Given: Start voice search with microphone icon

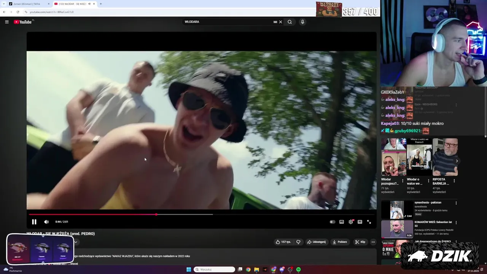Looking at the screenshot, I should pyautogui.click(x=302, y=22).
